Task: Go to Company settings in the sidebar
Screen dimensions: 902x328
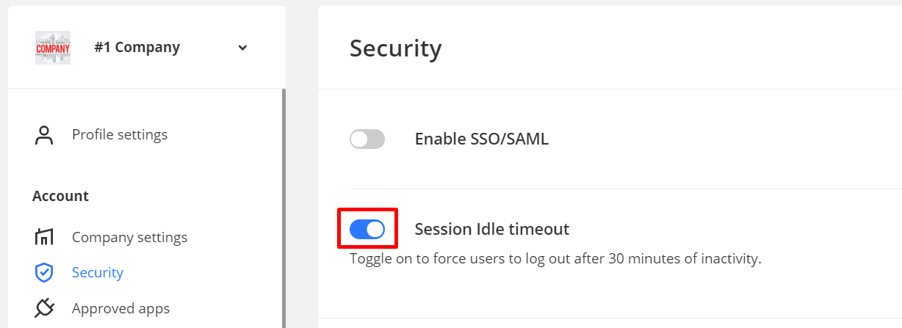Action: pos(129,238)
